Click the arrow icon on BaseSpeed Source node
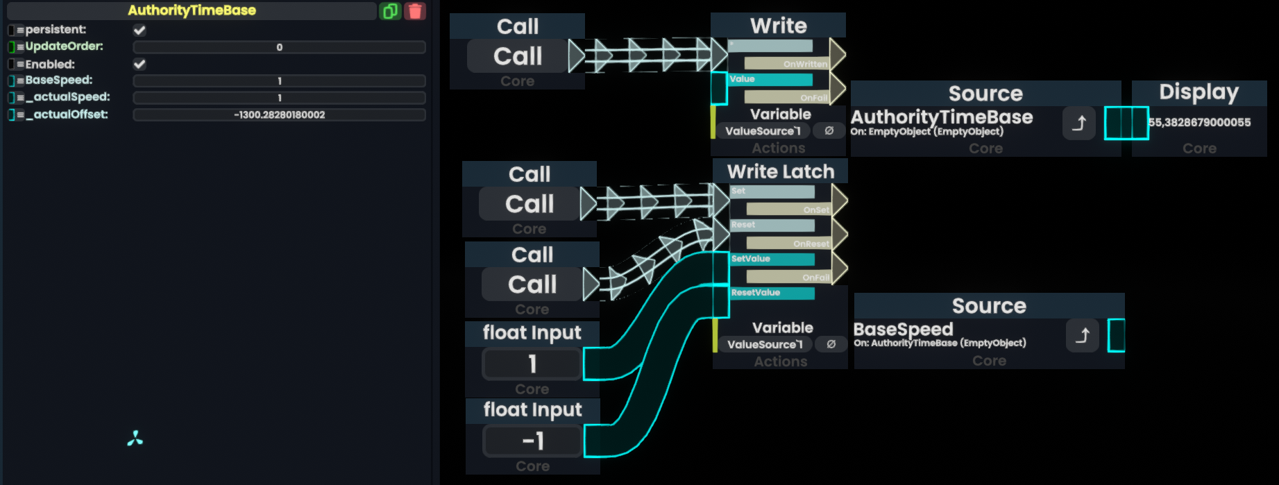The image size is (1279, 485). tap(1082, 336)
